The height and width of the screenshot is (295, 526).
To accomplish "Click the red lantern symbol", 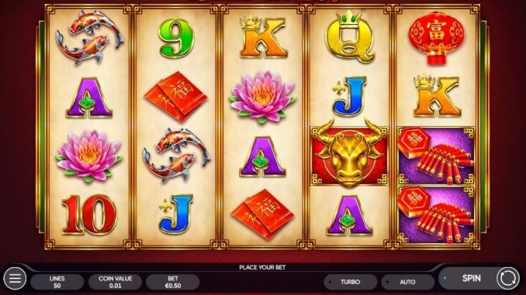I will coord(436,37).
